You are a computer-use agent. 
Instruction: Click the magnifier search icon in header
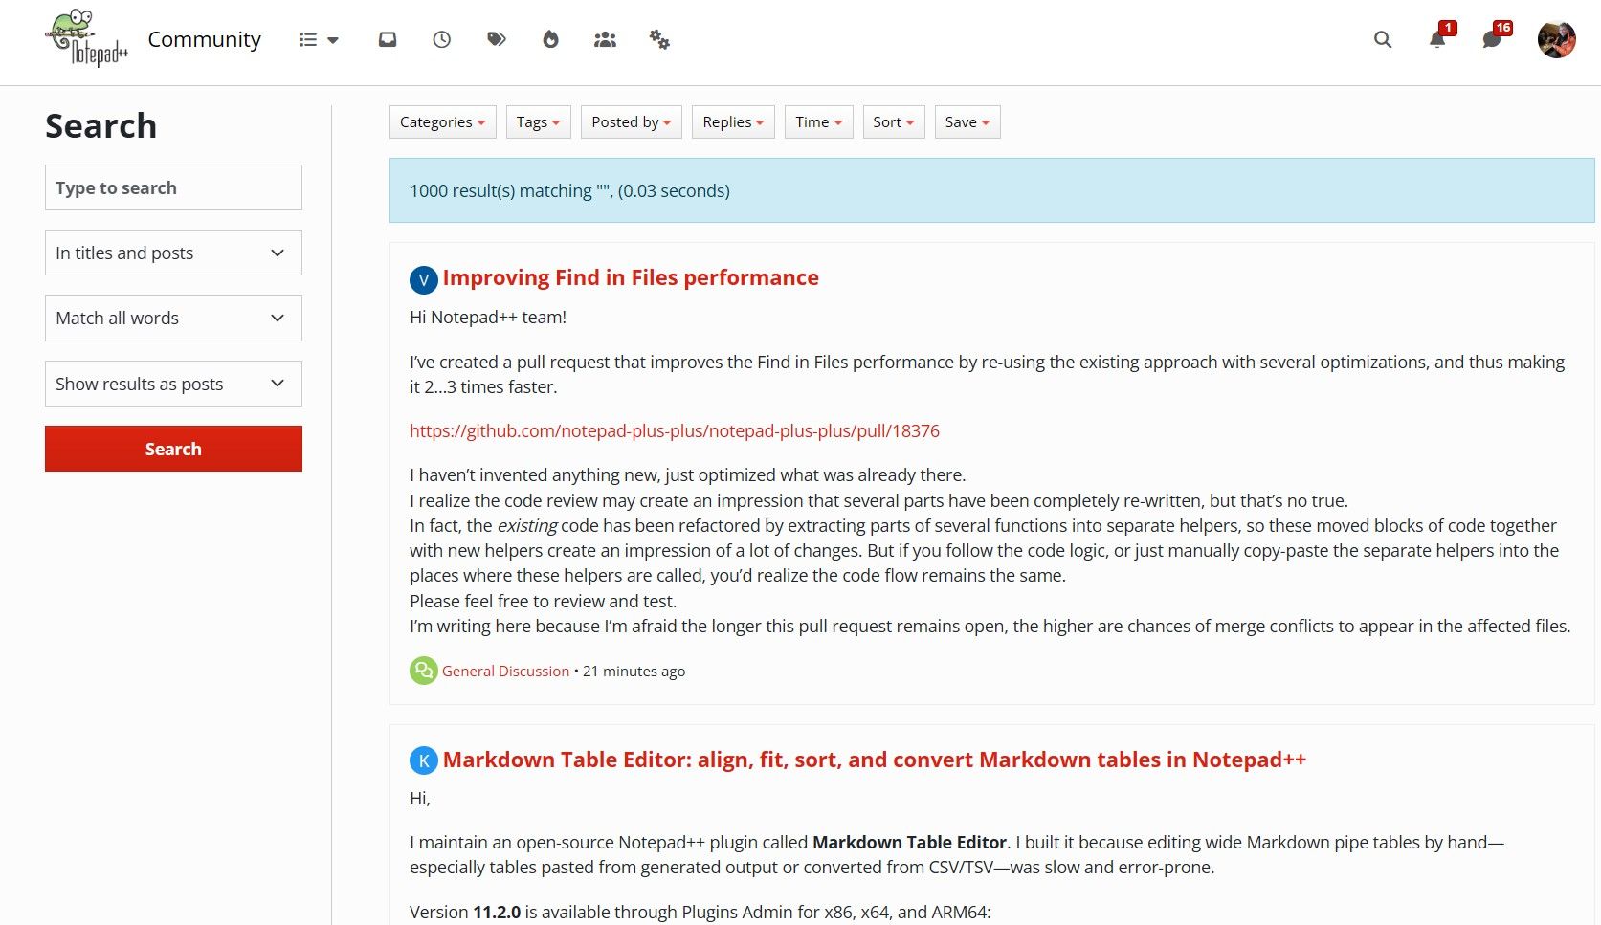(x=1383, y=40)
